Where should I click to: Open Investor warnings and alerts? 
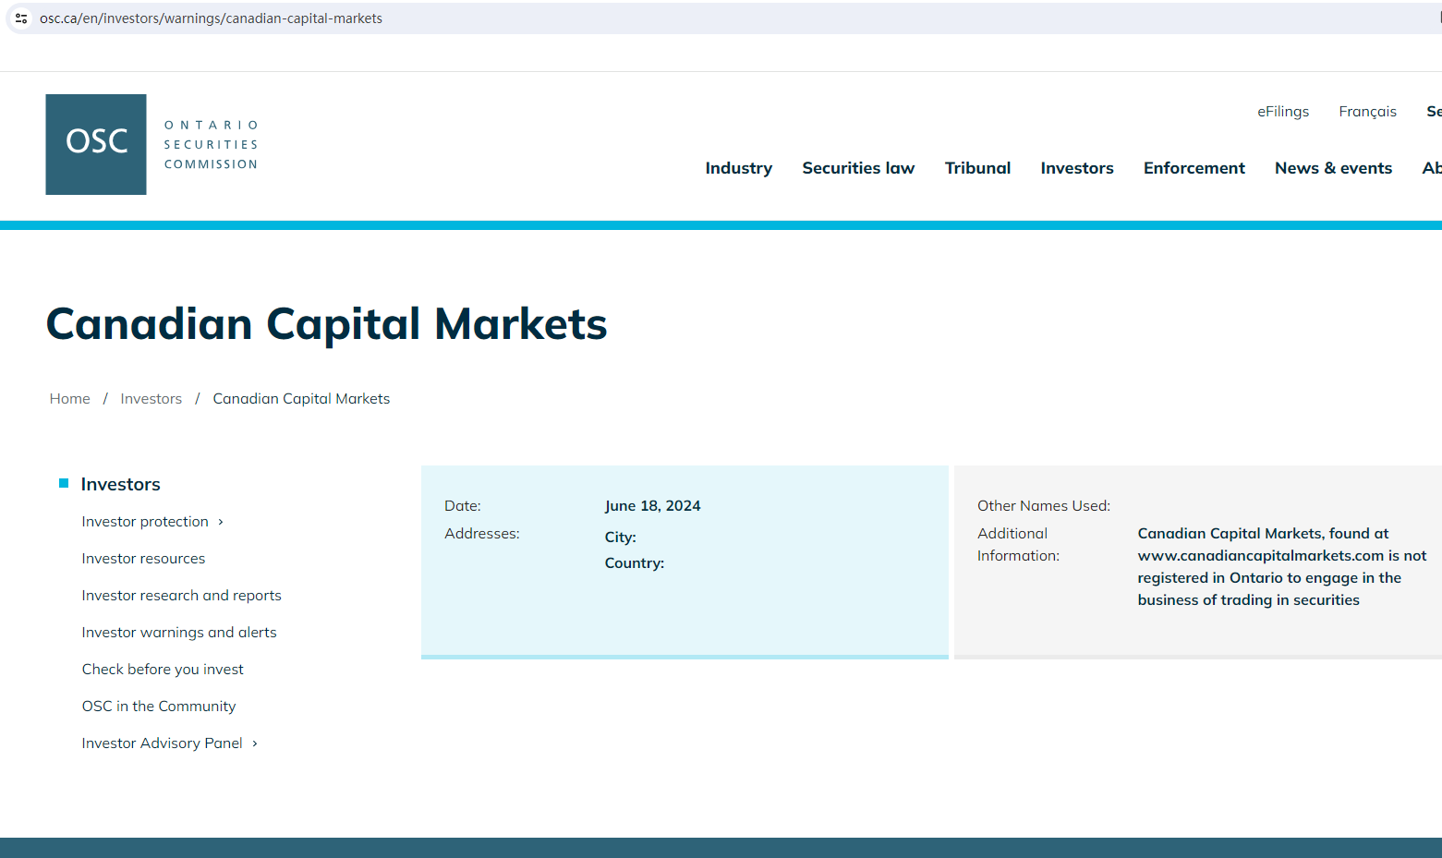pyautogui.click(x=179, y=633)
